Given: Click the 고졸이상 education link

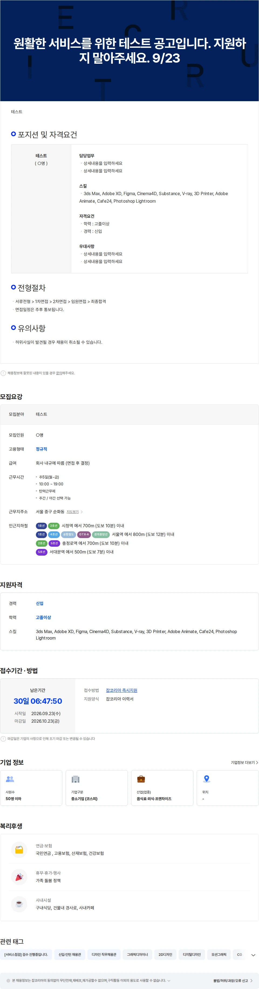Looking at the screenshot, I should tap(43, 617).
